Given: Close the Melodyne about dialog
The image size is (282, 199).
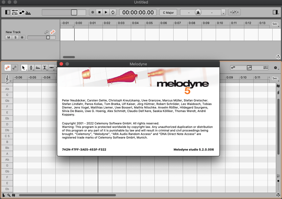Looking at the screenshot, I should click(61, 64).
